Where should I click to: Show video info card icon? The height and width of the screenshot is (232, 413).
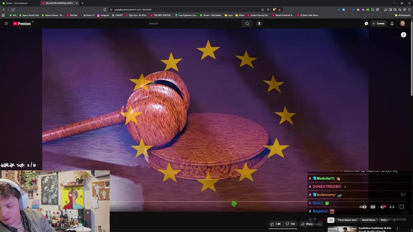403,35
